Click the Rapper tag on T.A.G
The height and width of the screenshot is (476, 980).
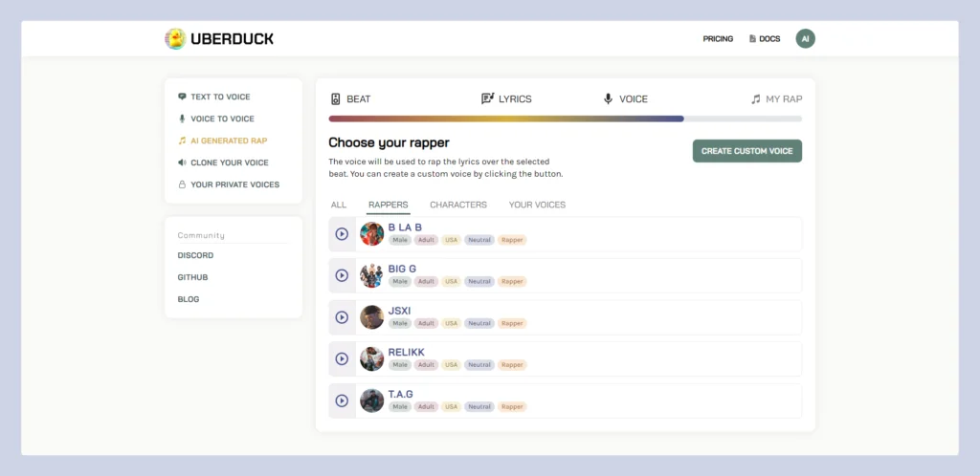(x=512, y=407)
